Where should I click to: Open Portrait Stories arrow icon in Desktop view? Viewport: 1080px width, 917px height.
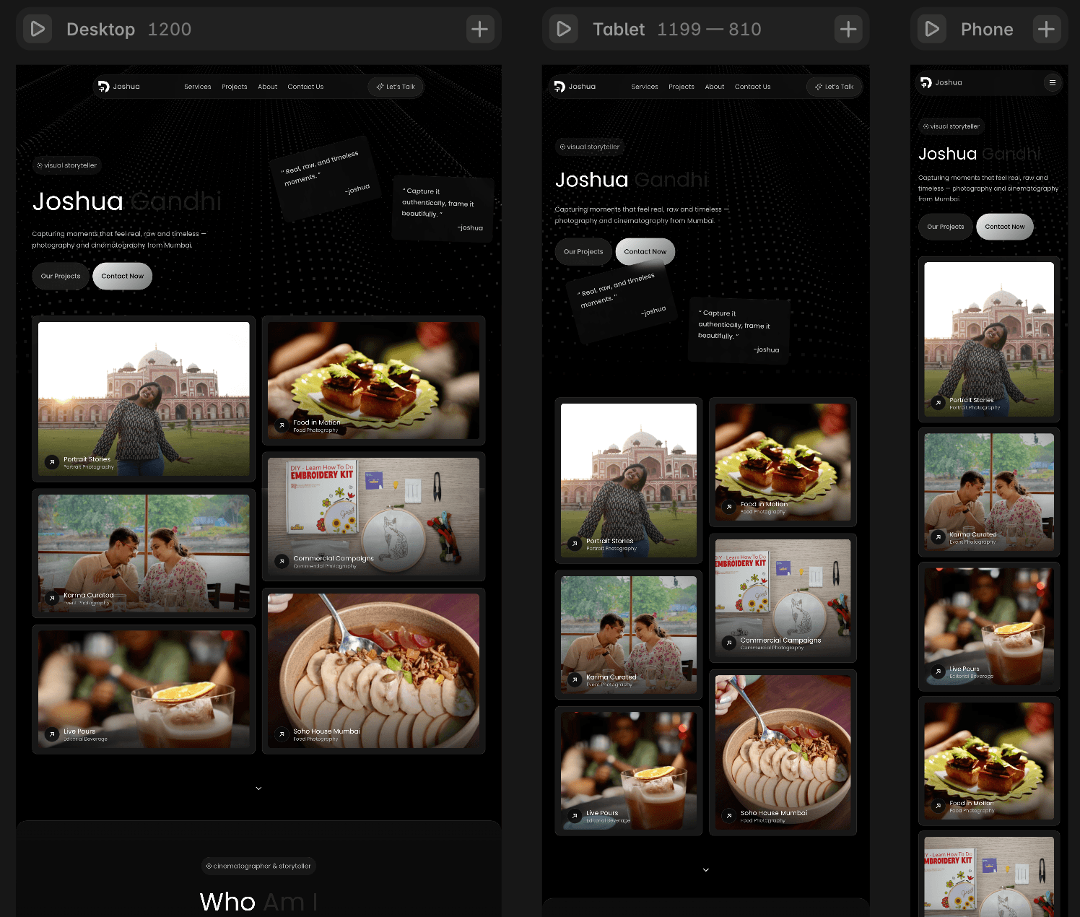click(52, 462)
